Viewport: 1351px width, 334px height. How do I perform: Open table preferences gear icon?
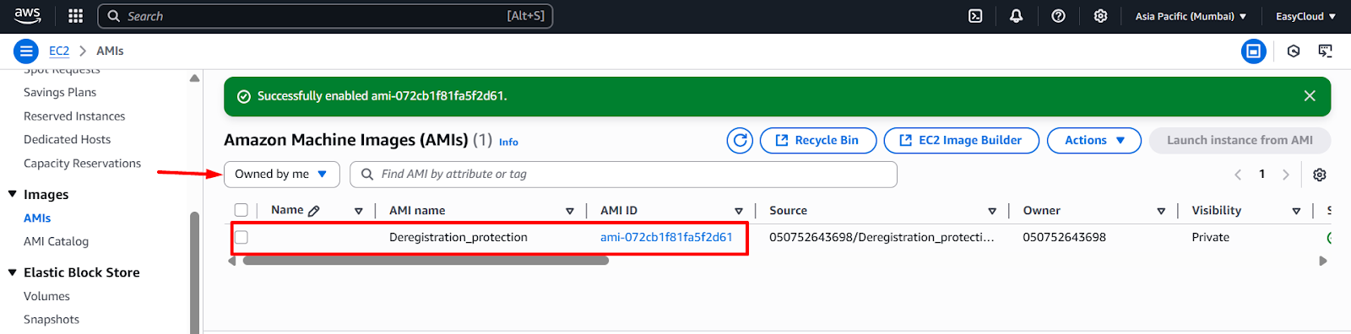1320,175
